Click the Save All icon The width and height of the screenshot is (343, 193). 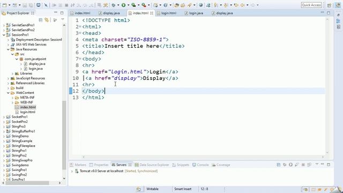[x=31, y=5]
